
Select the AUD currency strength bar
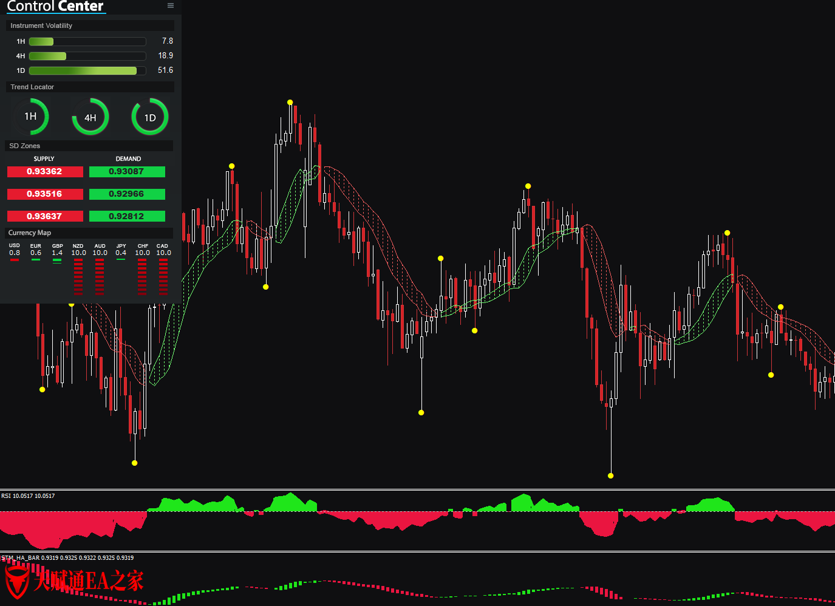tap(100, 276)
